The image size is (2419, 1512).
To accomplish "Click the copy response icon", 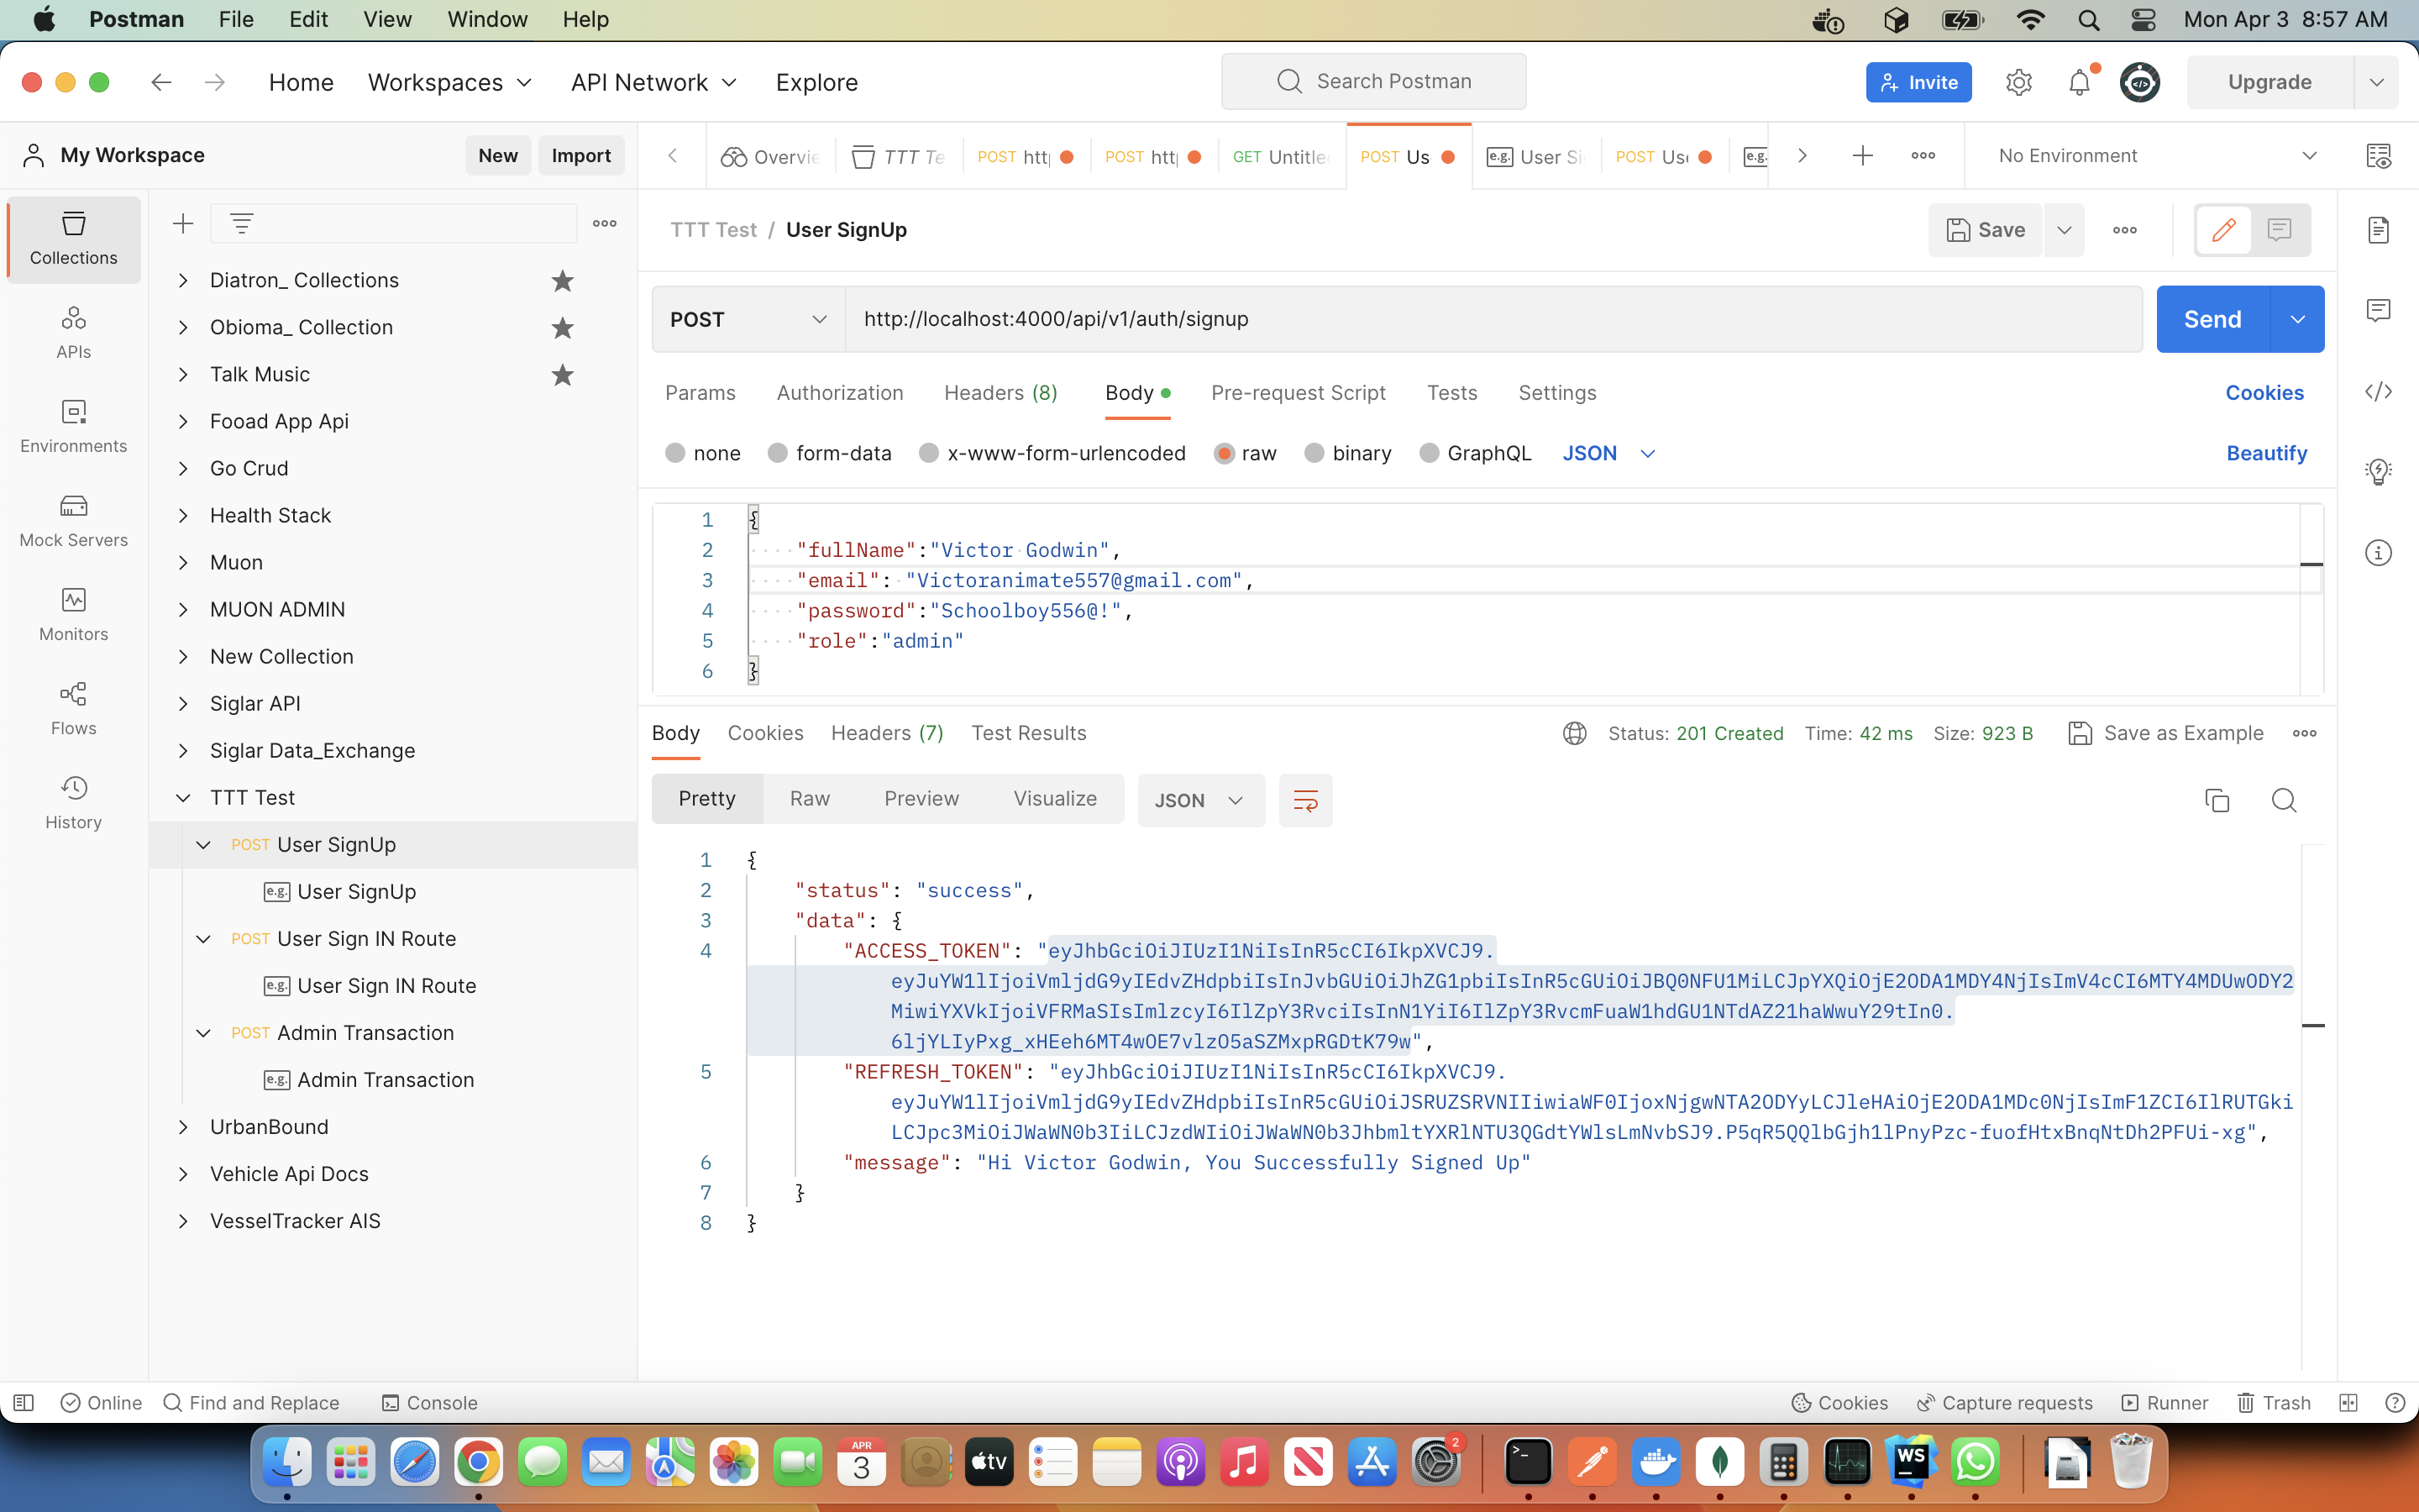I will [x=2217, y=800].
